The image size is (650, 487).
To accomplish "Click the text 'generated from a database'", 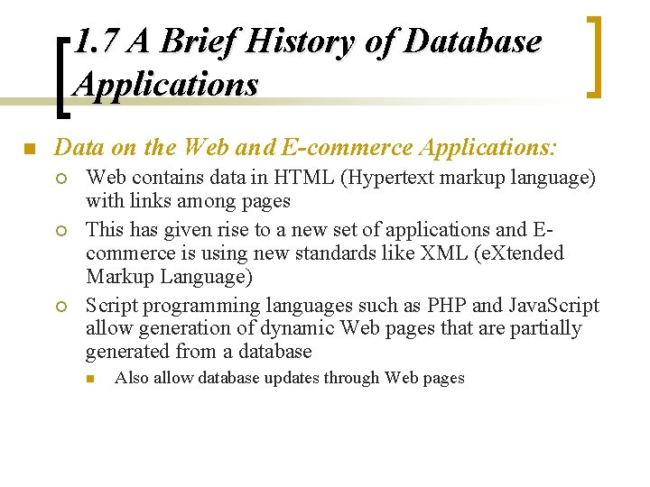I will coord(199,352).
